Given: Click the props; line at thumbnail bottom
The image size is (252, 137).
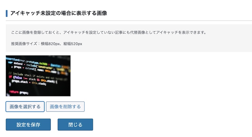Looking at the screenshot, I should pos(19,92).
